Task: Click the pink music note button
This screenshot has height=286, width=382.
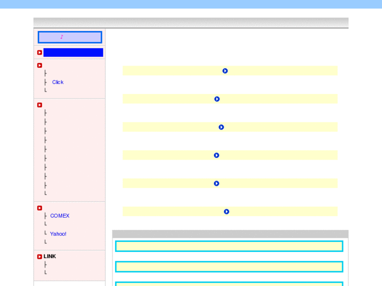Action: (x=70, y=37)
